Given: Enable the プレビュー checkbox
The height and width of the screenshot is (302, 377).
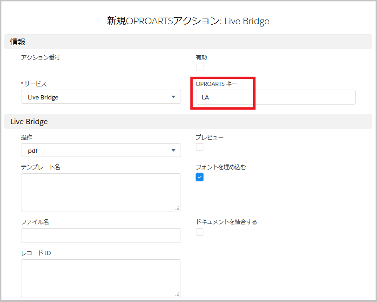Looking at the screenshot, I should tap(200, 147).
